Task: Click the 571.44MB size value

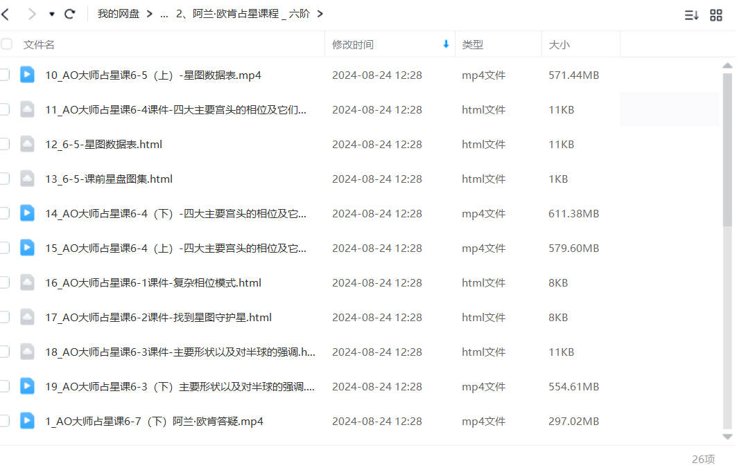Action: coord(573,75)
